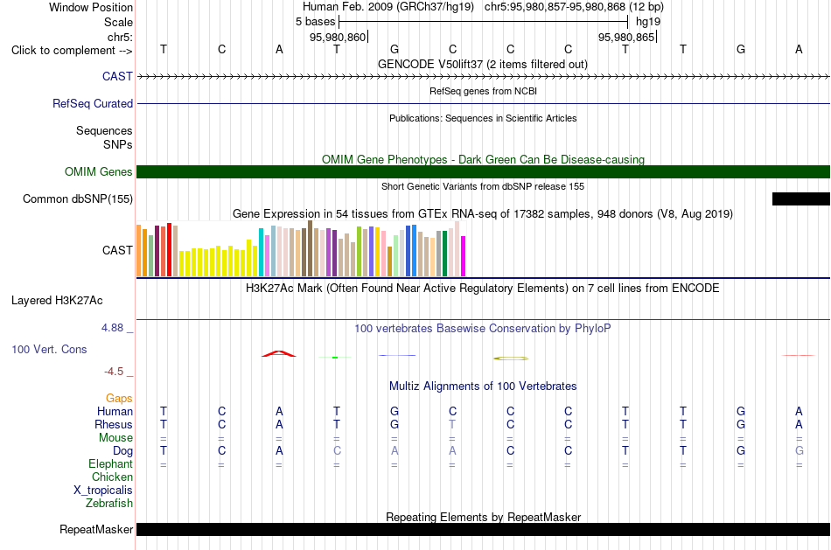Viewport: 831px width, 550px height.
Task: Select the OMIM Genes track label
Action: coord(98,171)
